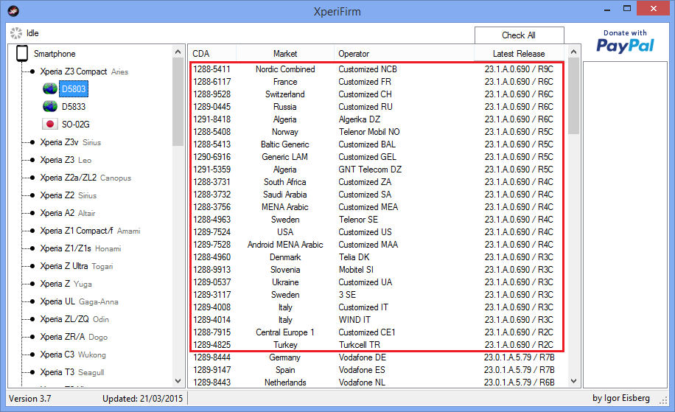Click the Smartphone device icon
675x412 pixels.
22,53
